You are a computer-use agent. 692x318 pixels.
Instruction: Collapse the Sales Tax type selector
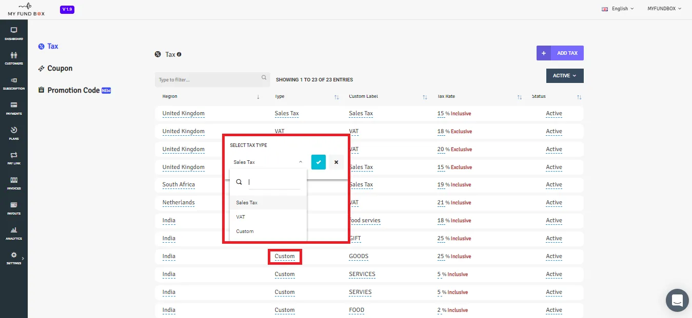(267, 162)
